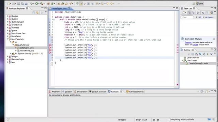Click the editor horizontal scrollbar

(x=114, y=87)
